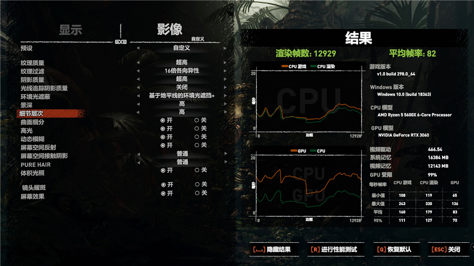
Task: Enable 高光 with 开 radio
Action: 163,129
